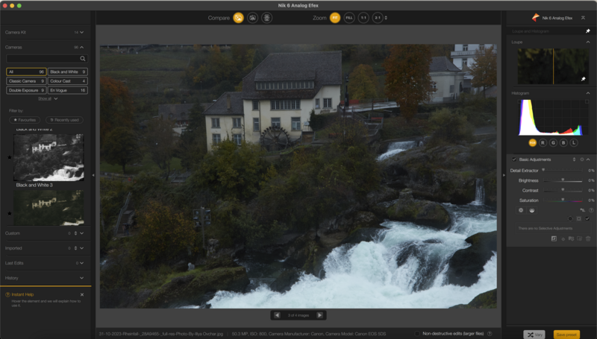597x339 pixels.
Task: Select Colour Cast preset category
Action: coord(68,81)
